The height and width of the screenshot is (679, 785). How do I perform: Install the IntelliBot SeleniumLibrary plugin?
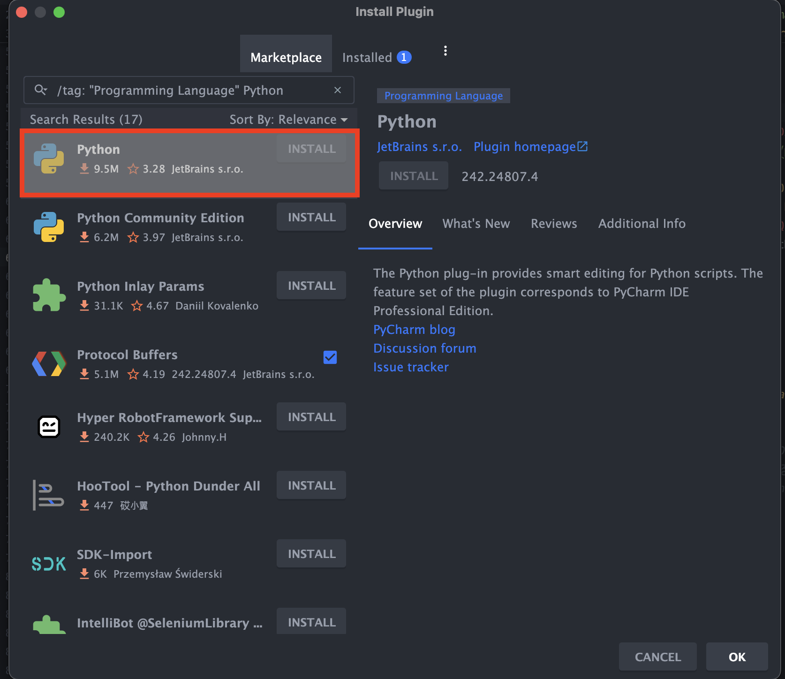click(311, 621)
